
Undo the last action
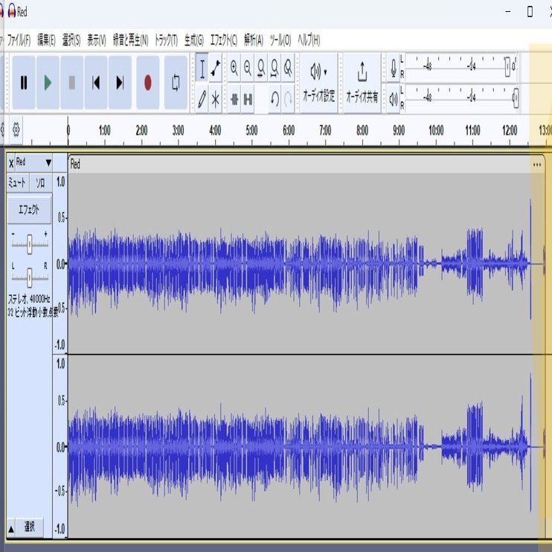pos(275,99)
